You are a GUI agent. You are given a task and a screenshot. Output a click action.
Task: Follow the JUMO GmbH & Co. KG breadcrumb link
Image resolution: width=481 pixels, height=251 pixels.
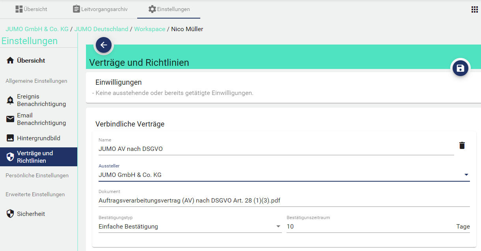pos(37,29)
